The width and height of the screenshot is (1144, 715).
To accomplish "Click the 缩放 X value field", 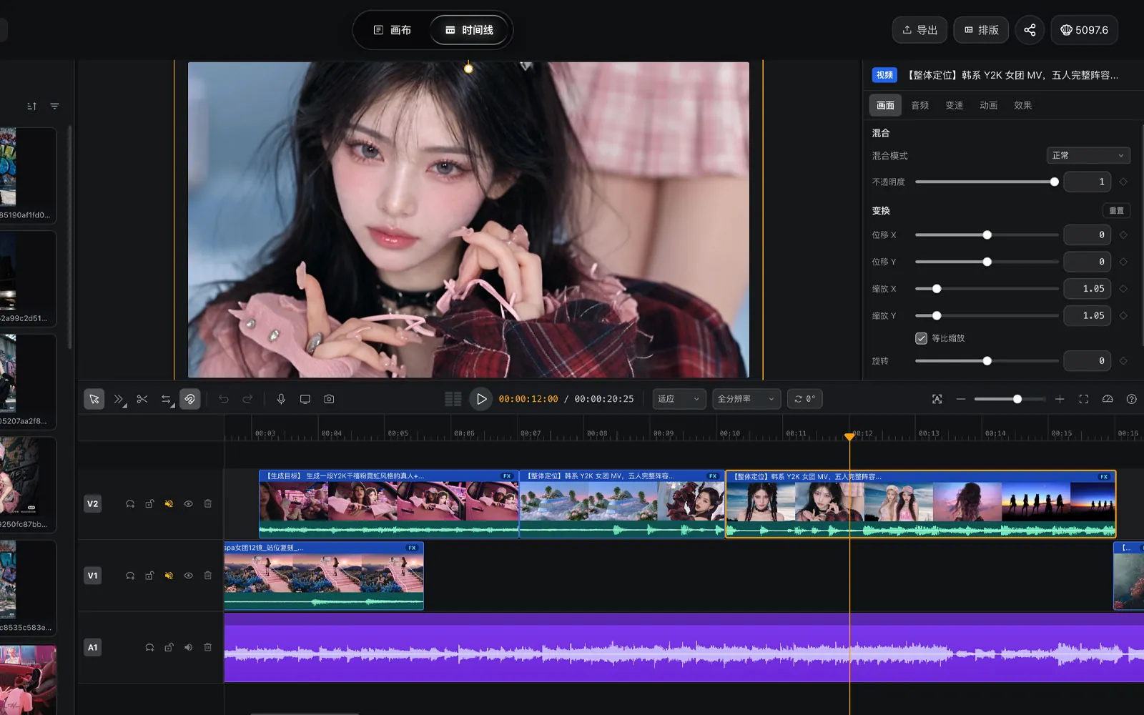I will click(x=1087, y=289).
